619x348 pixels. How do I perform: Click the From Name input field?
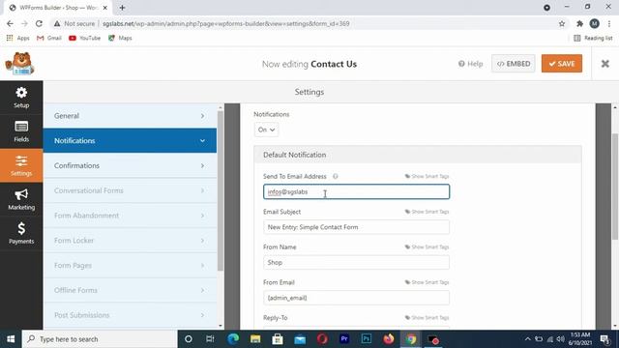(x=356, y=262)
